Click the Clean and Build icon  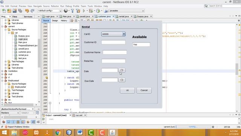click(x=78, y=11)
